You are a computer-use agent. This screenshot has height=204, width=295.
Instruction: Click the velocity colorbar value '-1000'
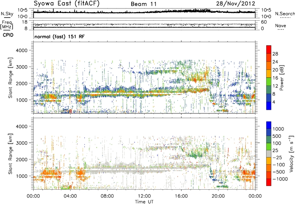(280, 179)
